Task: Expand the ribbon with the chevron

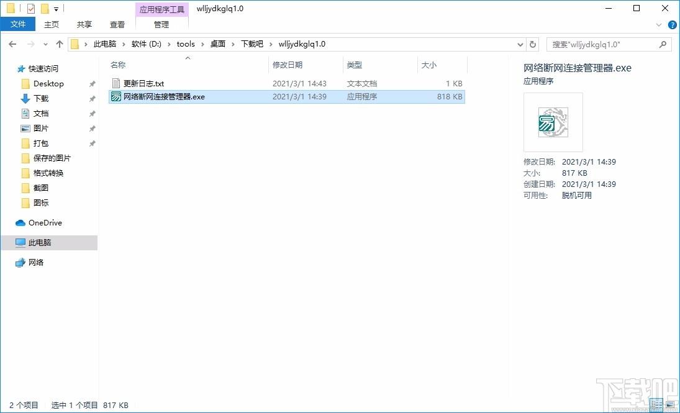Action: 659,25
